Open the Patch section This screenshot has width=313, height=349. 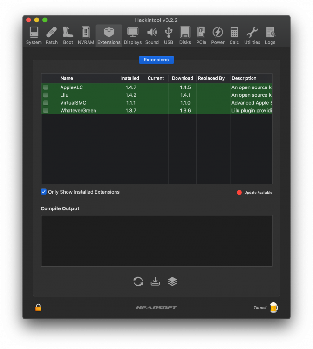[52, 36]
